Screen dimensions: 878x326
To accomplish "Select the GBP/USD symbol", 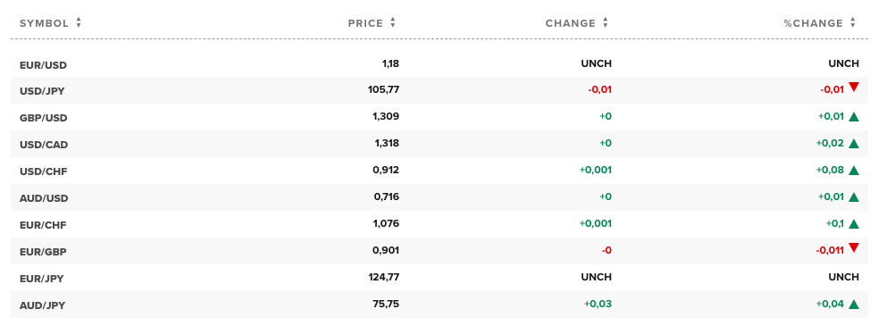I will 44,118.
